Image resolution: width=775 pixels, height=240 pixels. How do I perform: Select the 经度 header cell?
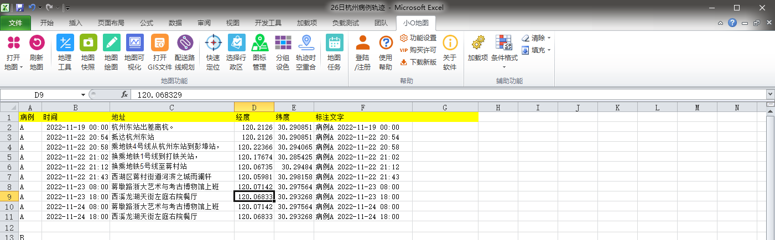coord(254,118)
